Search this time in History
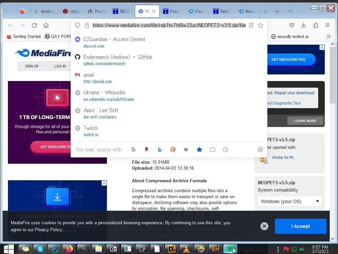 point(226,149)
